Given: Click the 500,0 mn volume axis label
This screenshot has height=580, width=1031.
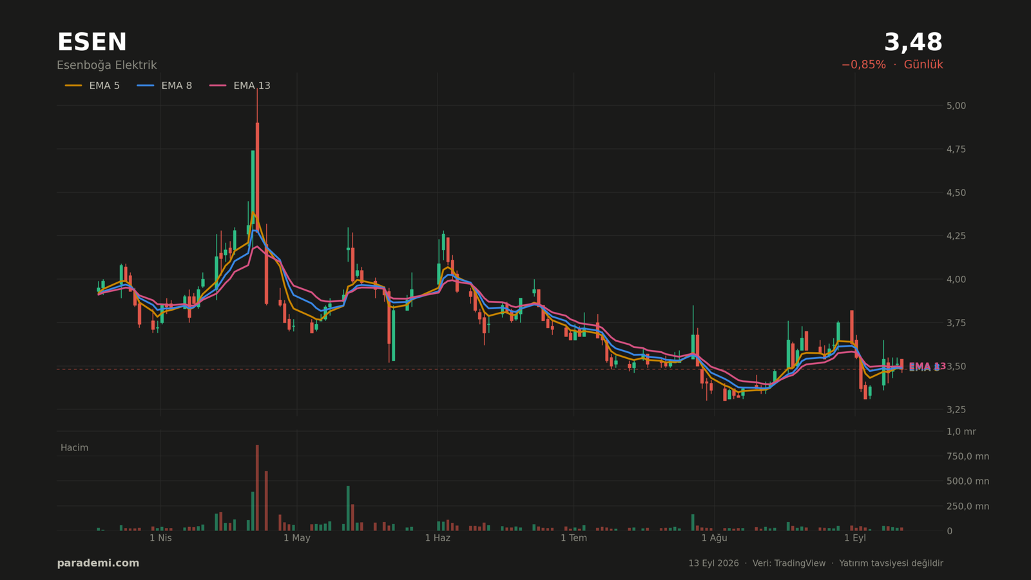Looking at the screenshot, I should point(967,481).
